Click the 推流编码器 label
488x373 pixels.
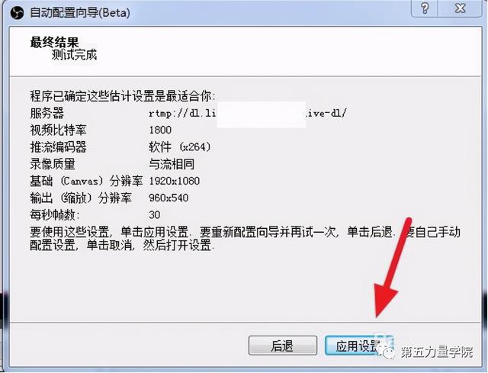[58, 147]
